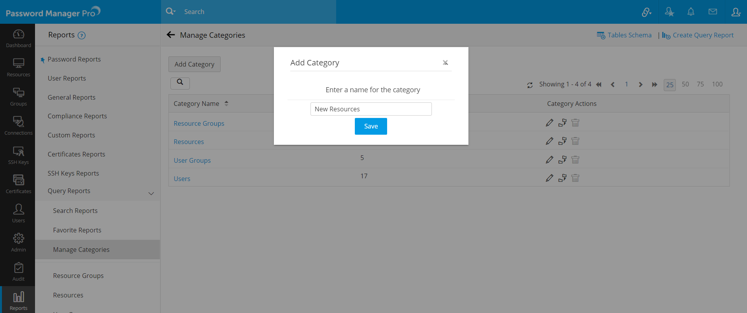Click the back arrow beside Manage Categories

pyautogui.click(x=170, y=35)
